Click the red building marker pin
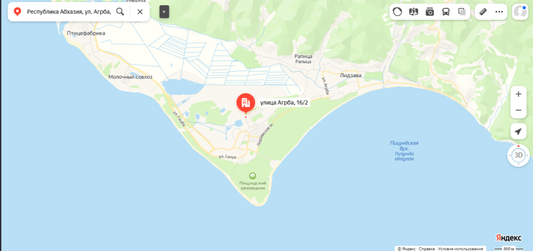The height and width of the screenshot is (251, 533). [x=246, y=103]
